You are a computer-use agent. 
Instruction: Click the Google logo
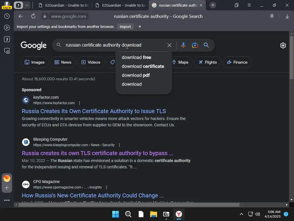click(34, 45)
